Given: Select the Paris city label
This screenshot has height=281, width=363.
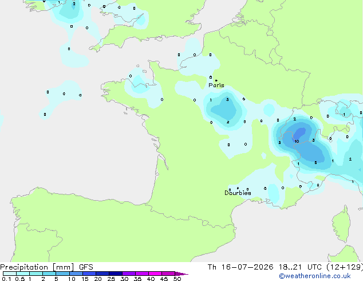Looking at the screenshot, I should click(x=216, y=85).
